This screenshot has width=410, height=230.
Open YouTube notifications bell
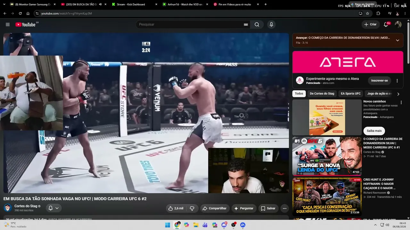tap(386, 25)
